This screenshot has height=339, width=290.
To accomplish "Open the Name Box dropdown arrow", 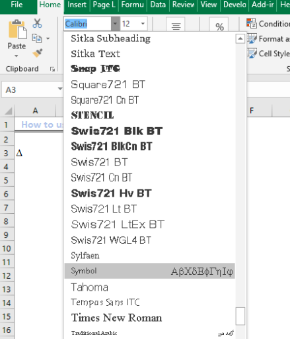I will pyautogui.click(x=60, y=89).
